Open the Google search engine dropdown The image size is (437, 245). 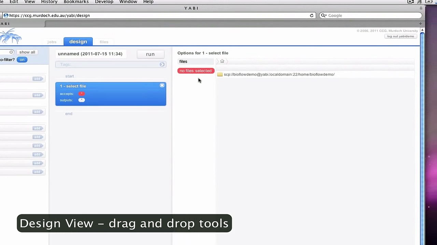(x=323, y=15)
